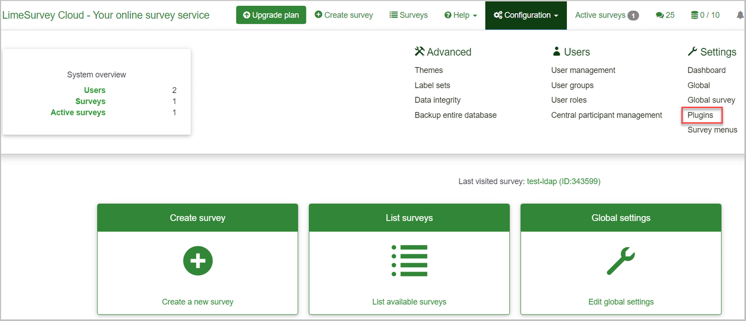The image size is (746, 321).
Task: Open User management
Action: (583, 70)
